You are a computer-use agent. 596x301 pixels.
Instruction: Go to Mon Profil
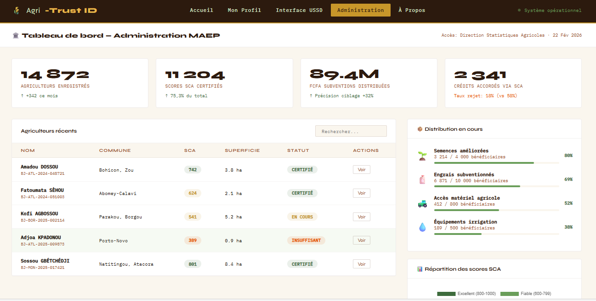244,10
